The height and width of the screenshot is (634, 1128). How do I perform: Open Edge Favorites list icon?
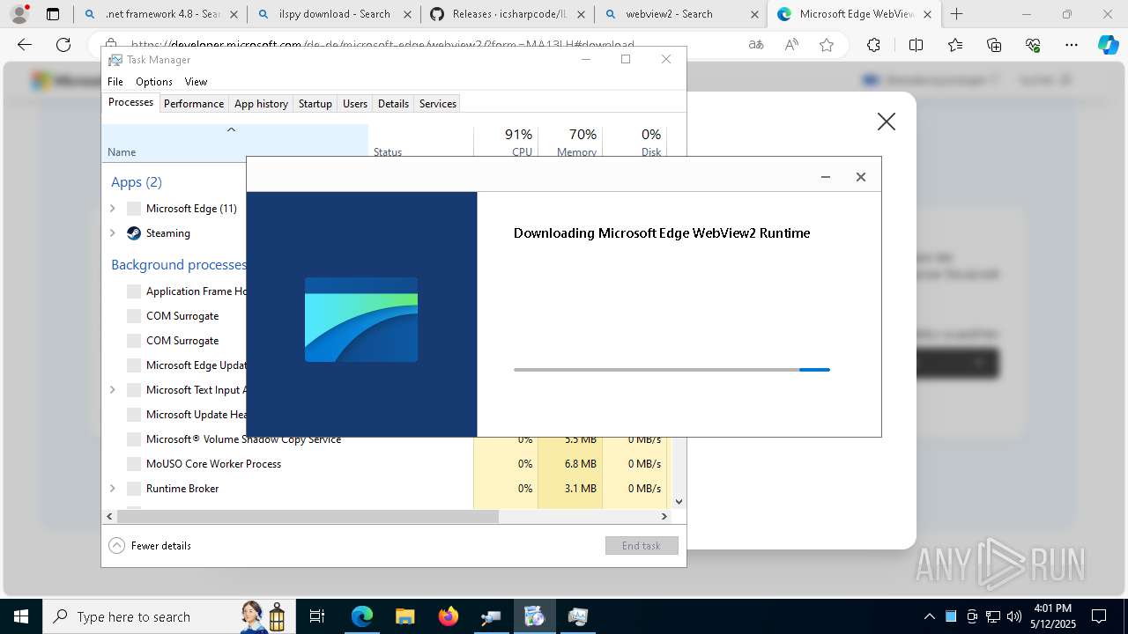[955, 45]
